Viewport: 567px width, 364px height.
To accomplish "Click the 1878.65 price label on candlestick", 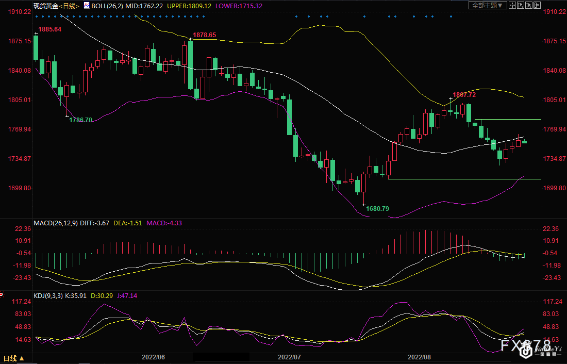I will pyautogui.click(x=204, y=35).
